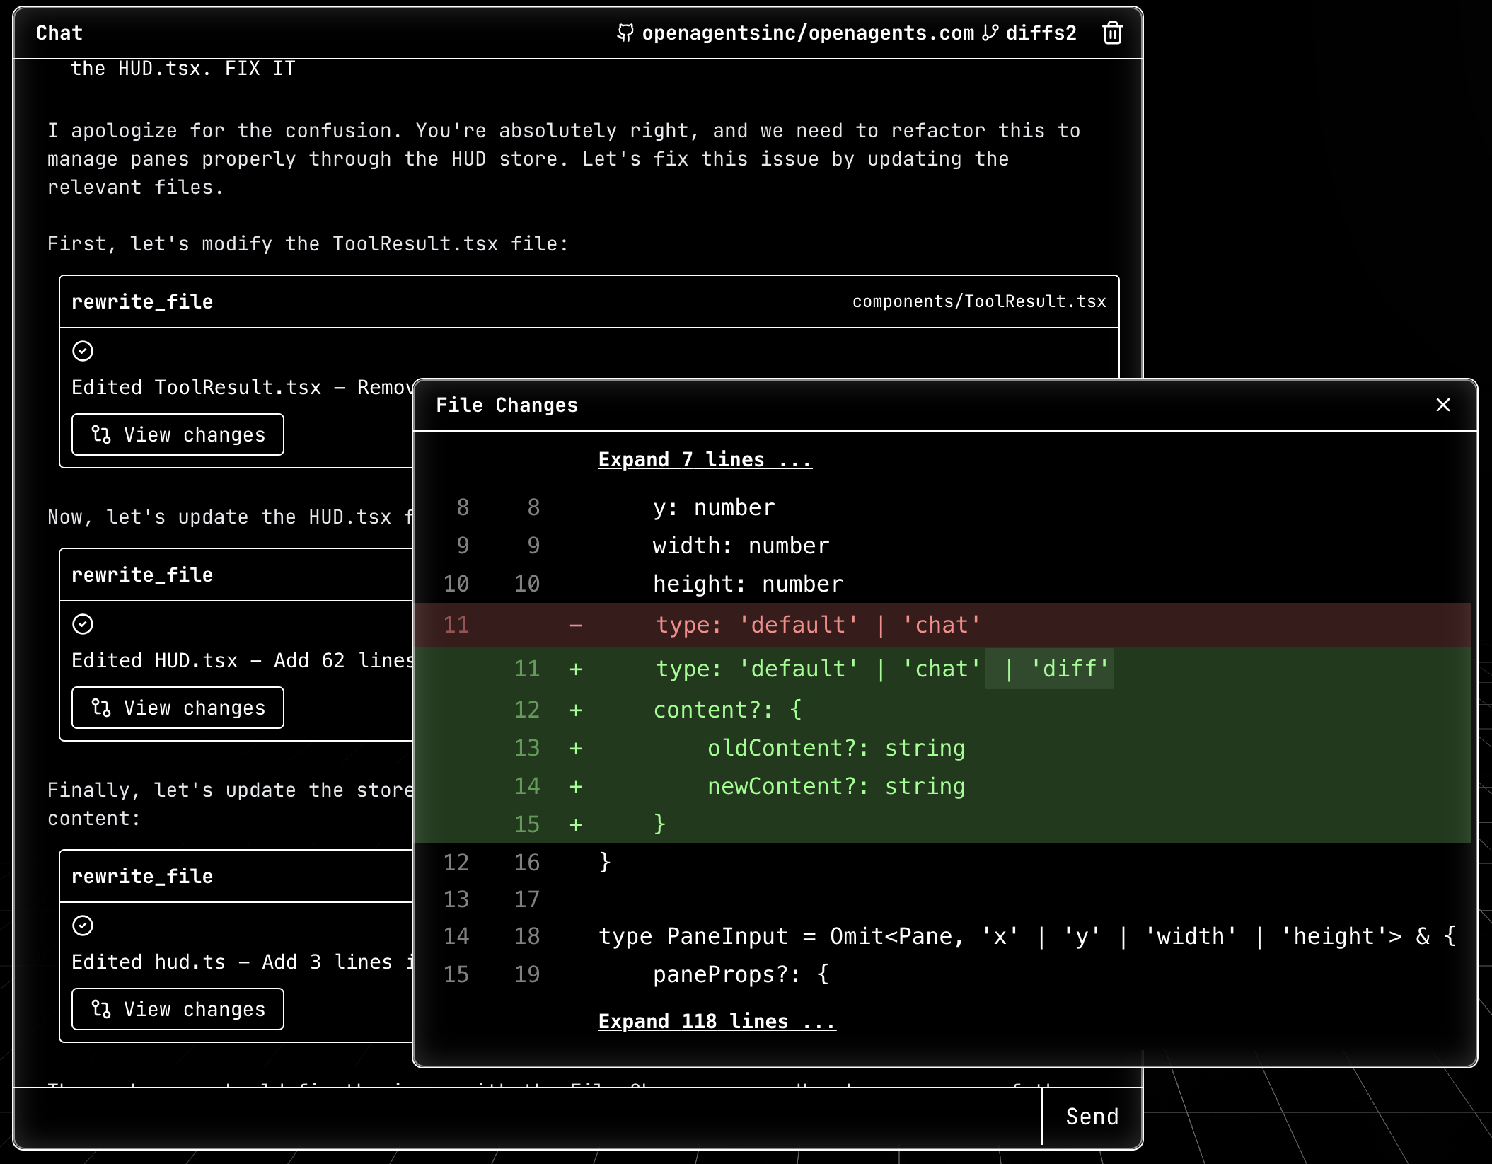The height and width of the screenshot is (1164, 1492).
Task: Close the File Changes panel
Action: 1442,405
